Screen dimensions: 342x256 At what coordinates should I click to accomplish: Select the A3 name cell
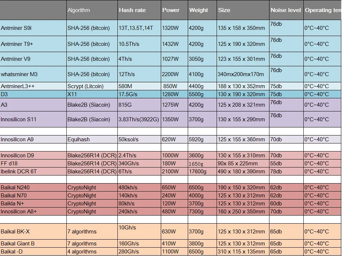click(33, 105)
